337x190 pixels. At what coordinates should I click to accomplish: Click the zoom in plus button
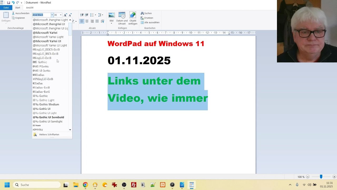pos(334,177)
